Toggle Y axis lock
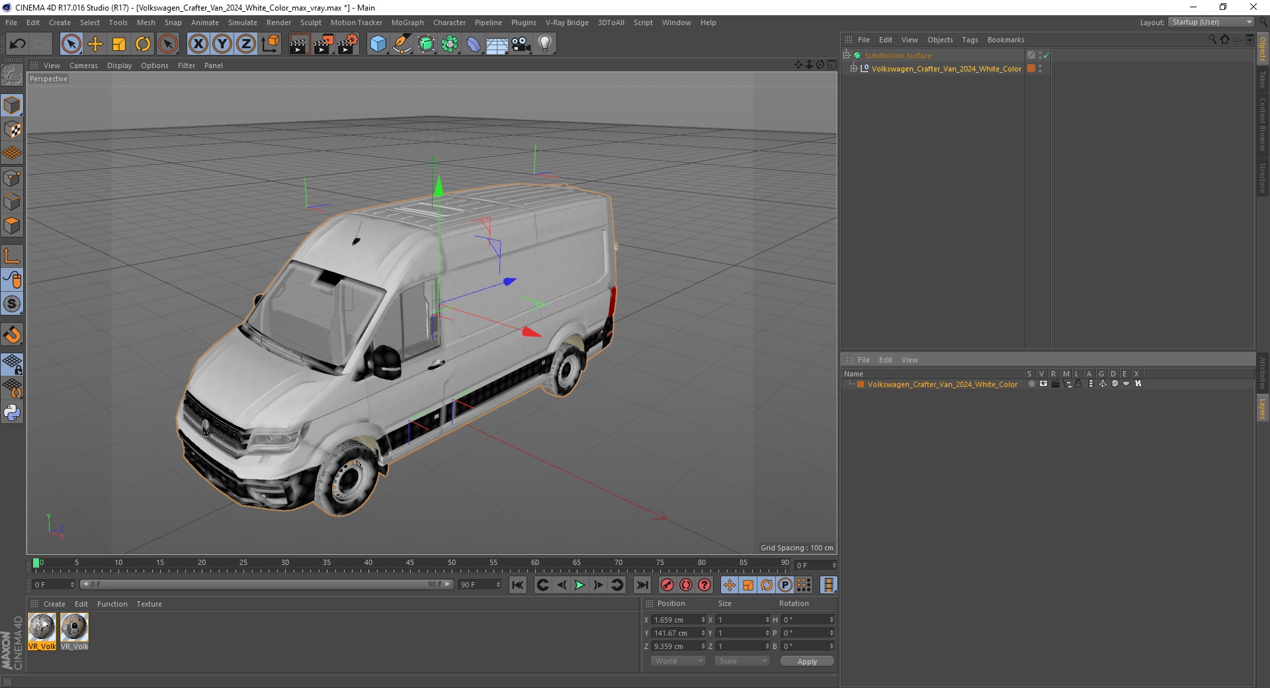 pyautogui.click(x=222, y=44)
